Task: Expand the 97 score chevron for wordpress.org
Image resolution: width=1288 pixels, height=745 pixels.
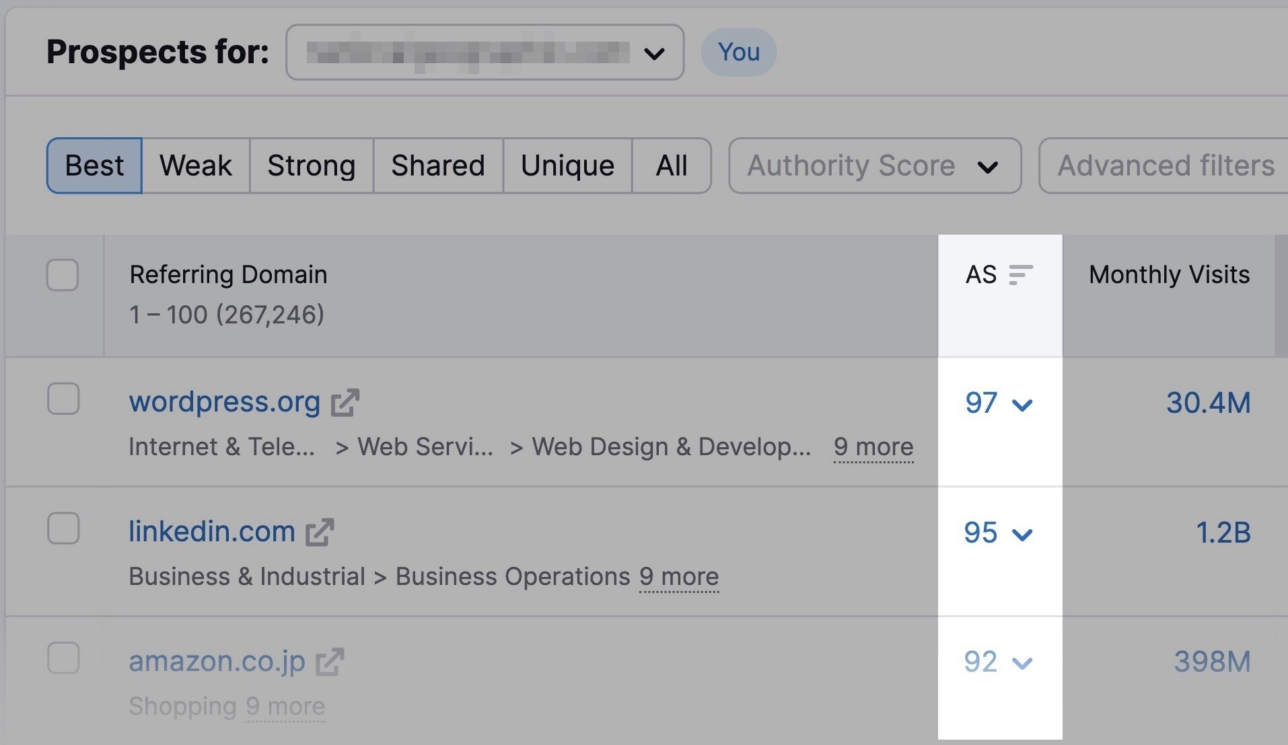Action: [x=1022, y=405]
